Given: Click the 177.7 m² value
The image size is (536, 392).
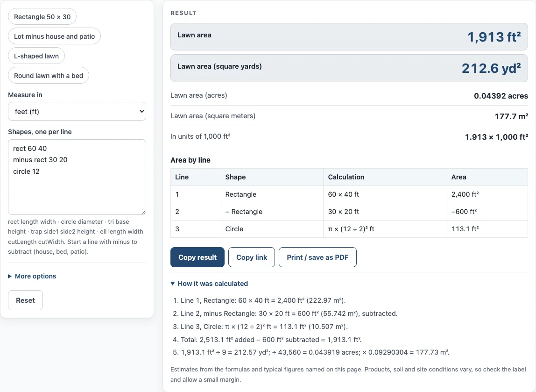Looking at the screenshot, I should pos(511,116).
